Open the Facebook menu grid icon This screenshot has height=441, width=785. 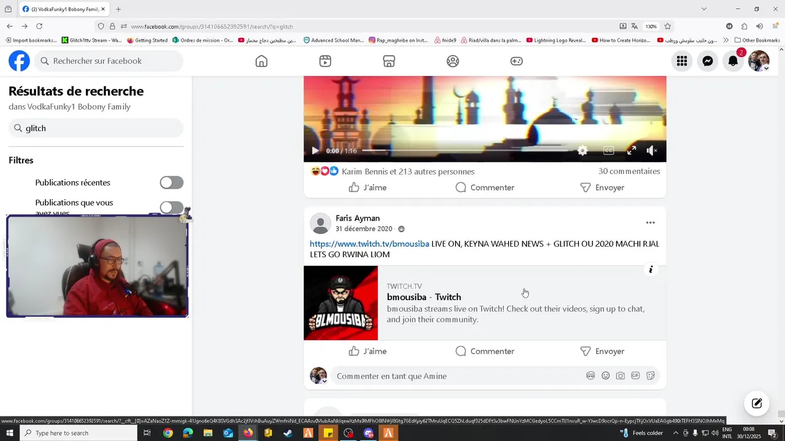[682, 61]
